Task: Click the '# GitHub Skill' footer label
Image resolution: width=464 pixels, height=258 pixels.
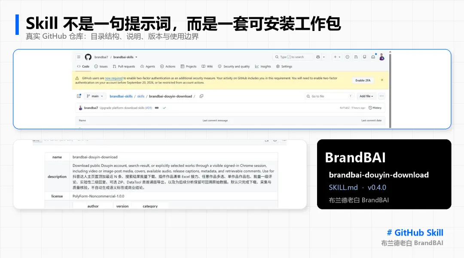Action: 415,233
